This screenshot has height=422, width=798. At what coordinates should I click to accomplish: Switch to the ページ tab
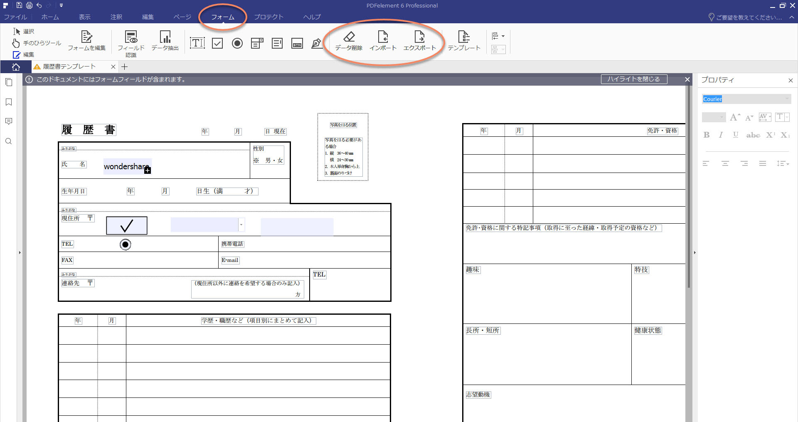point(182,17)
